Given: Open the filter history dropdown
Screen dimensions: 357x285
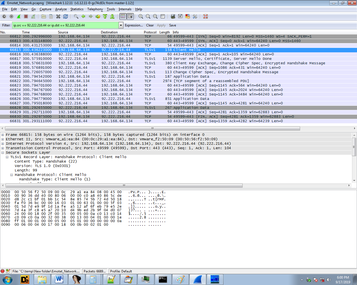Looking at the screenshot, I should click(121, 25).
